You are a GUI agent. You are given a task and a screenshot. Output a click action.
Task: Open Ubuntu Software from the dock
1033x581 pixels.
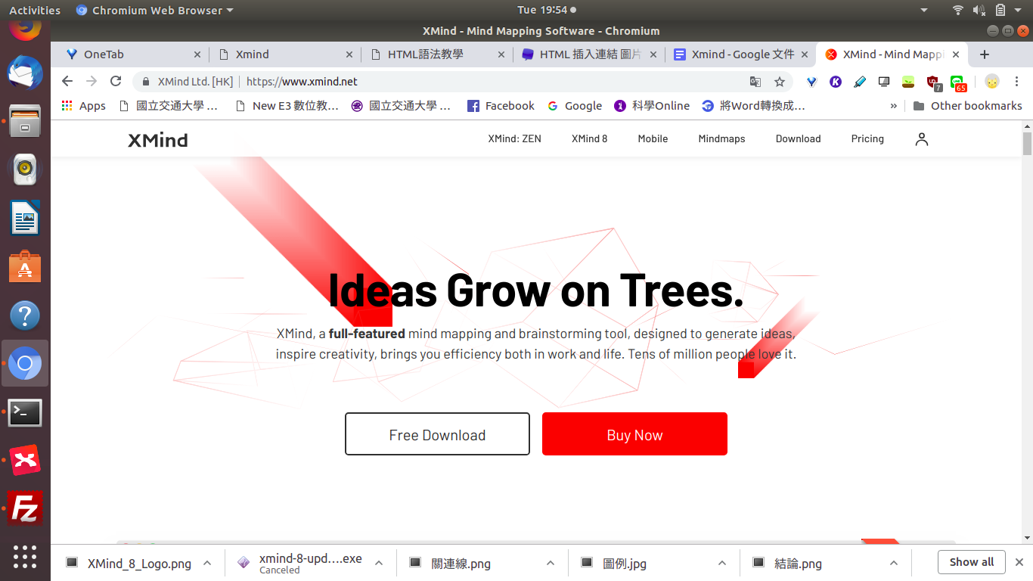click(x=25, y=267)
